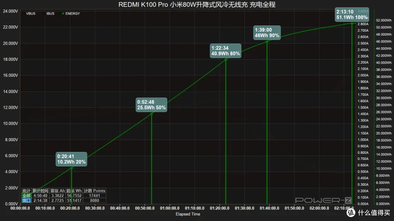Click the 2:14:38 window time cell
Viewport: 394px width, 221px height.
(x=40, y=201)
